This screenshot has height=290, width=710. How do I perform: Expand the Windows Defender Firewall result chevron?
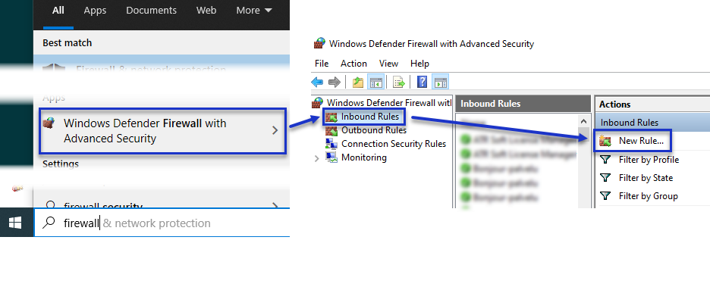tap(275, 130)
